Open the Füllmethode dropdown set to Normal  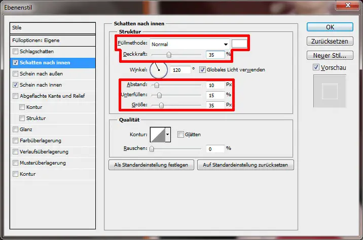click(190, 44)
